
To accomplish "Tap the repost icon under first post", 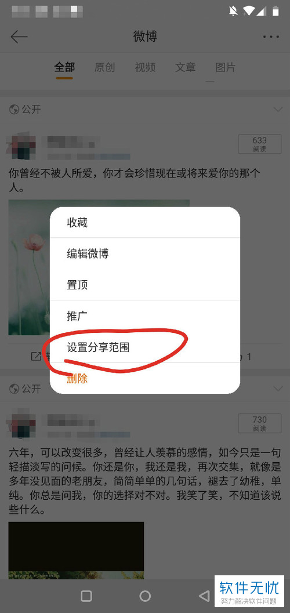I will tap(36, 357).
